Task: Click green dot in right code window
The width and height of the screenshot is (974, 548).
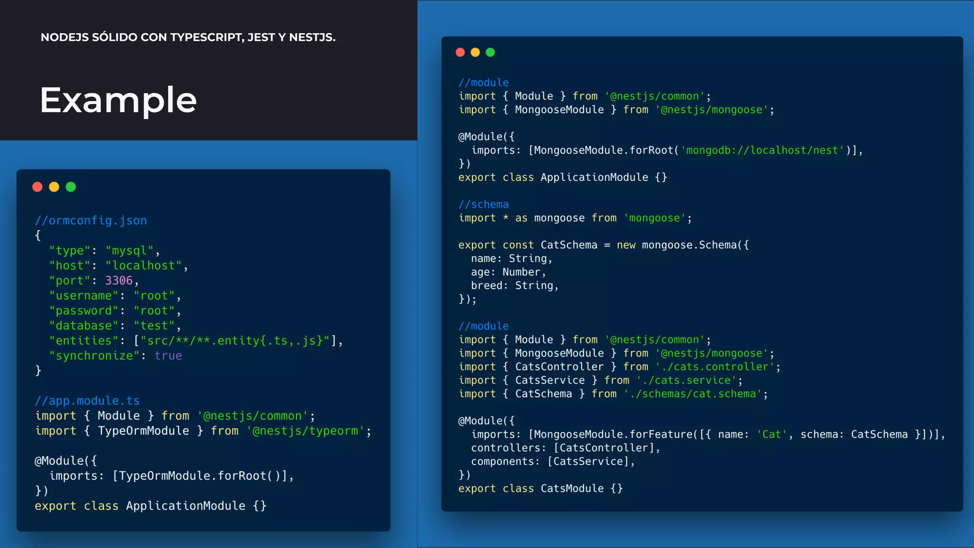Action: 490,52
